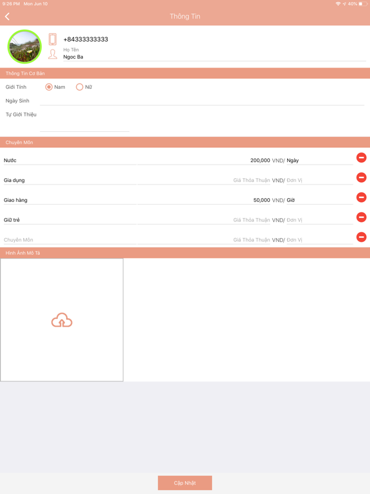Open the Ngày unit selector for Nước
The width and height of the screenshot is (370, 494).
click(x=319, y=160)
